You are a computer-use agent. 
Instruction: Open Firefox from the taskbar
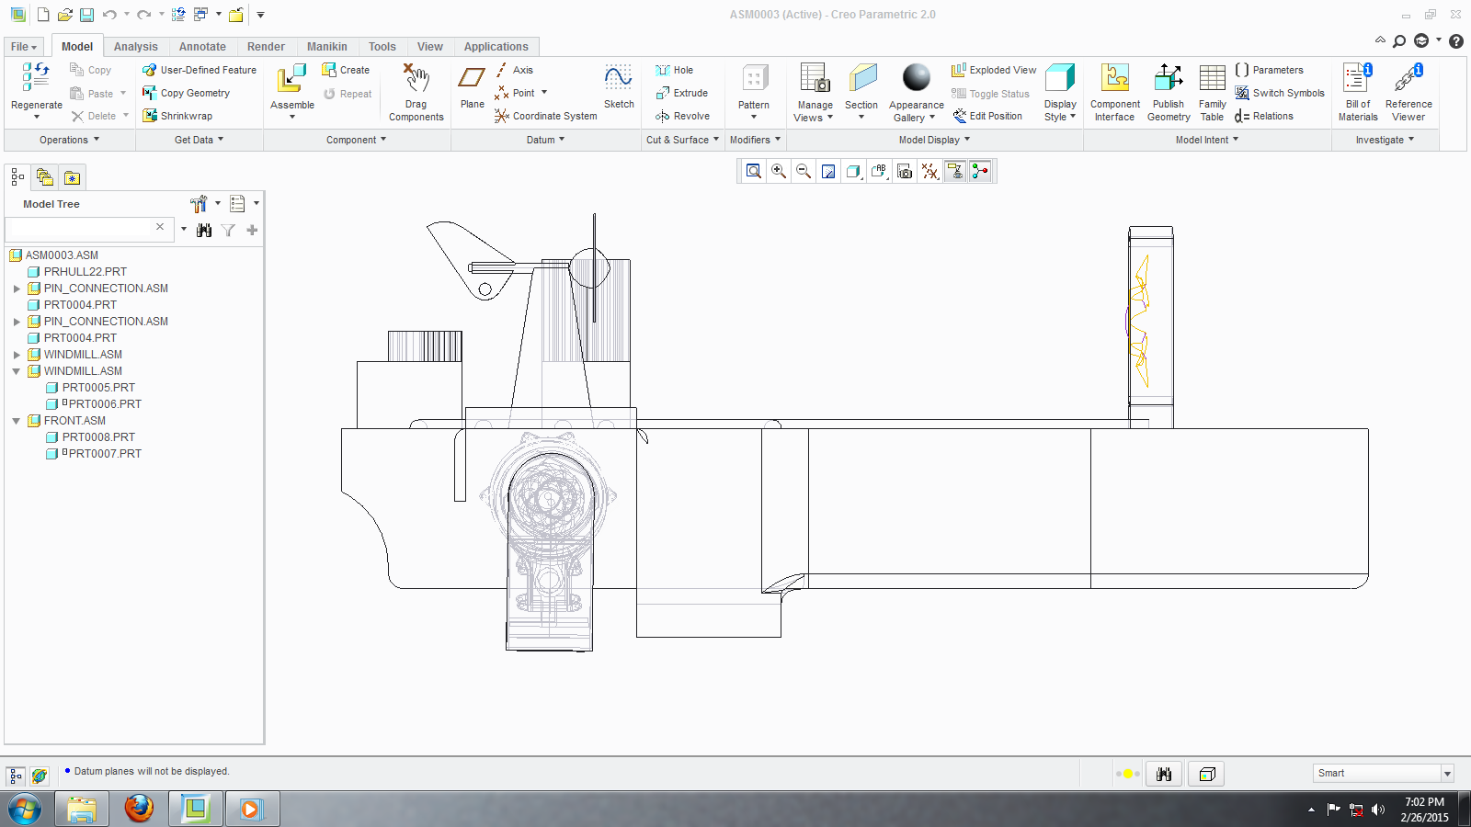point(140,809)
